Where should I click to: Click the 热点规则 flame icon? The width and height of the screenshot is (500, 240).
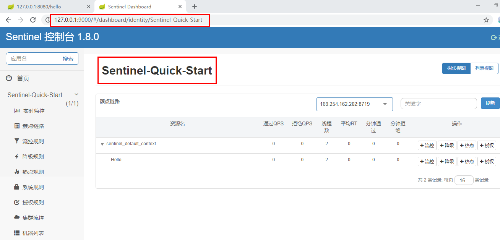click(x=17, y=172)
